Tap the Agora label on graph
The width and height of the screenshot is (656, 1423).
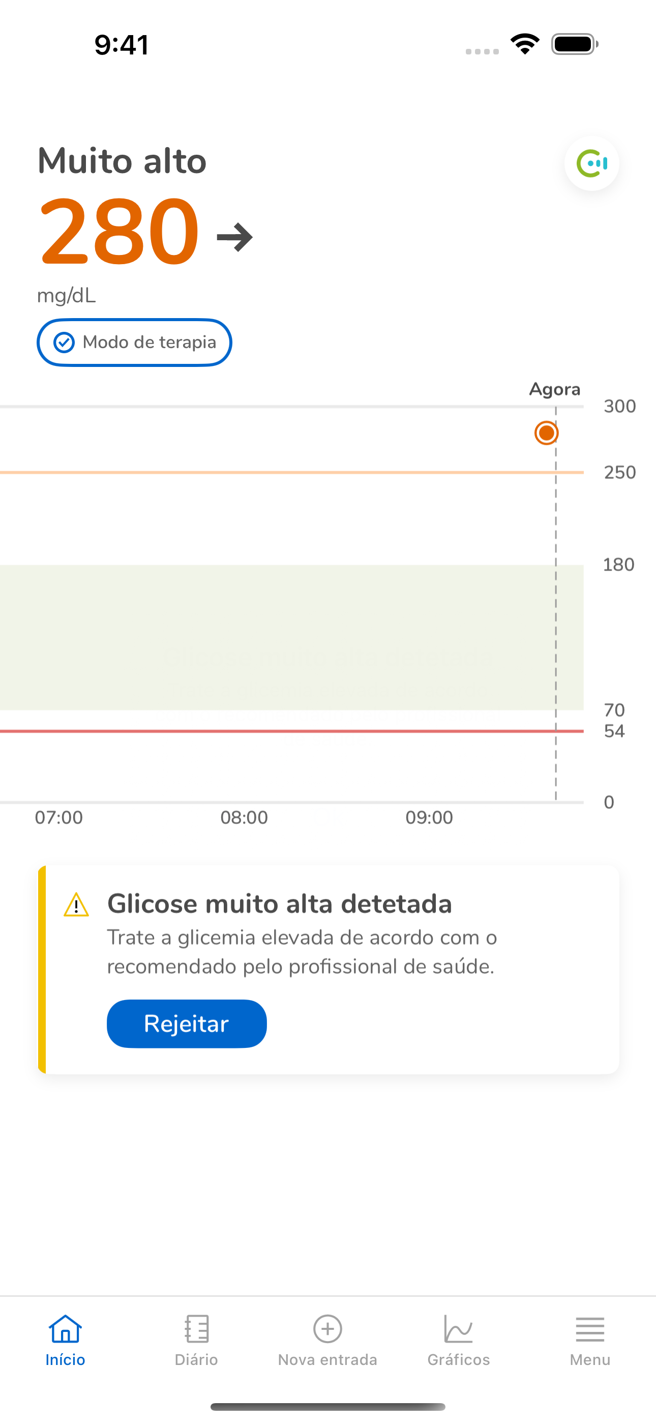click(554, 389)
